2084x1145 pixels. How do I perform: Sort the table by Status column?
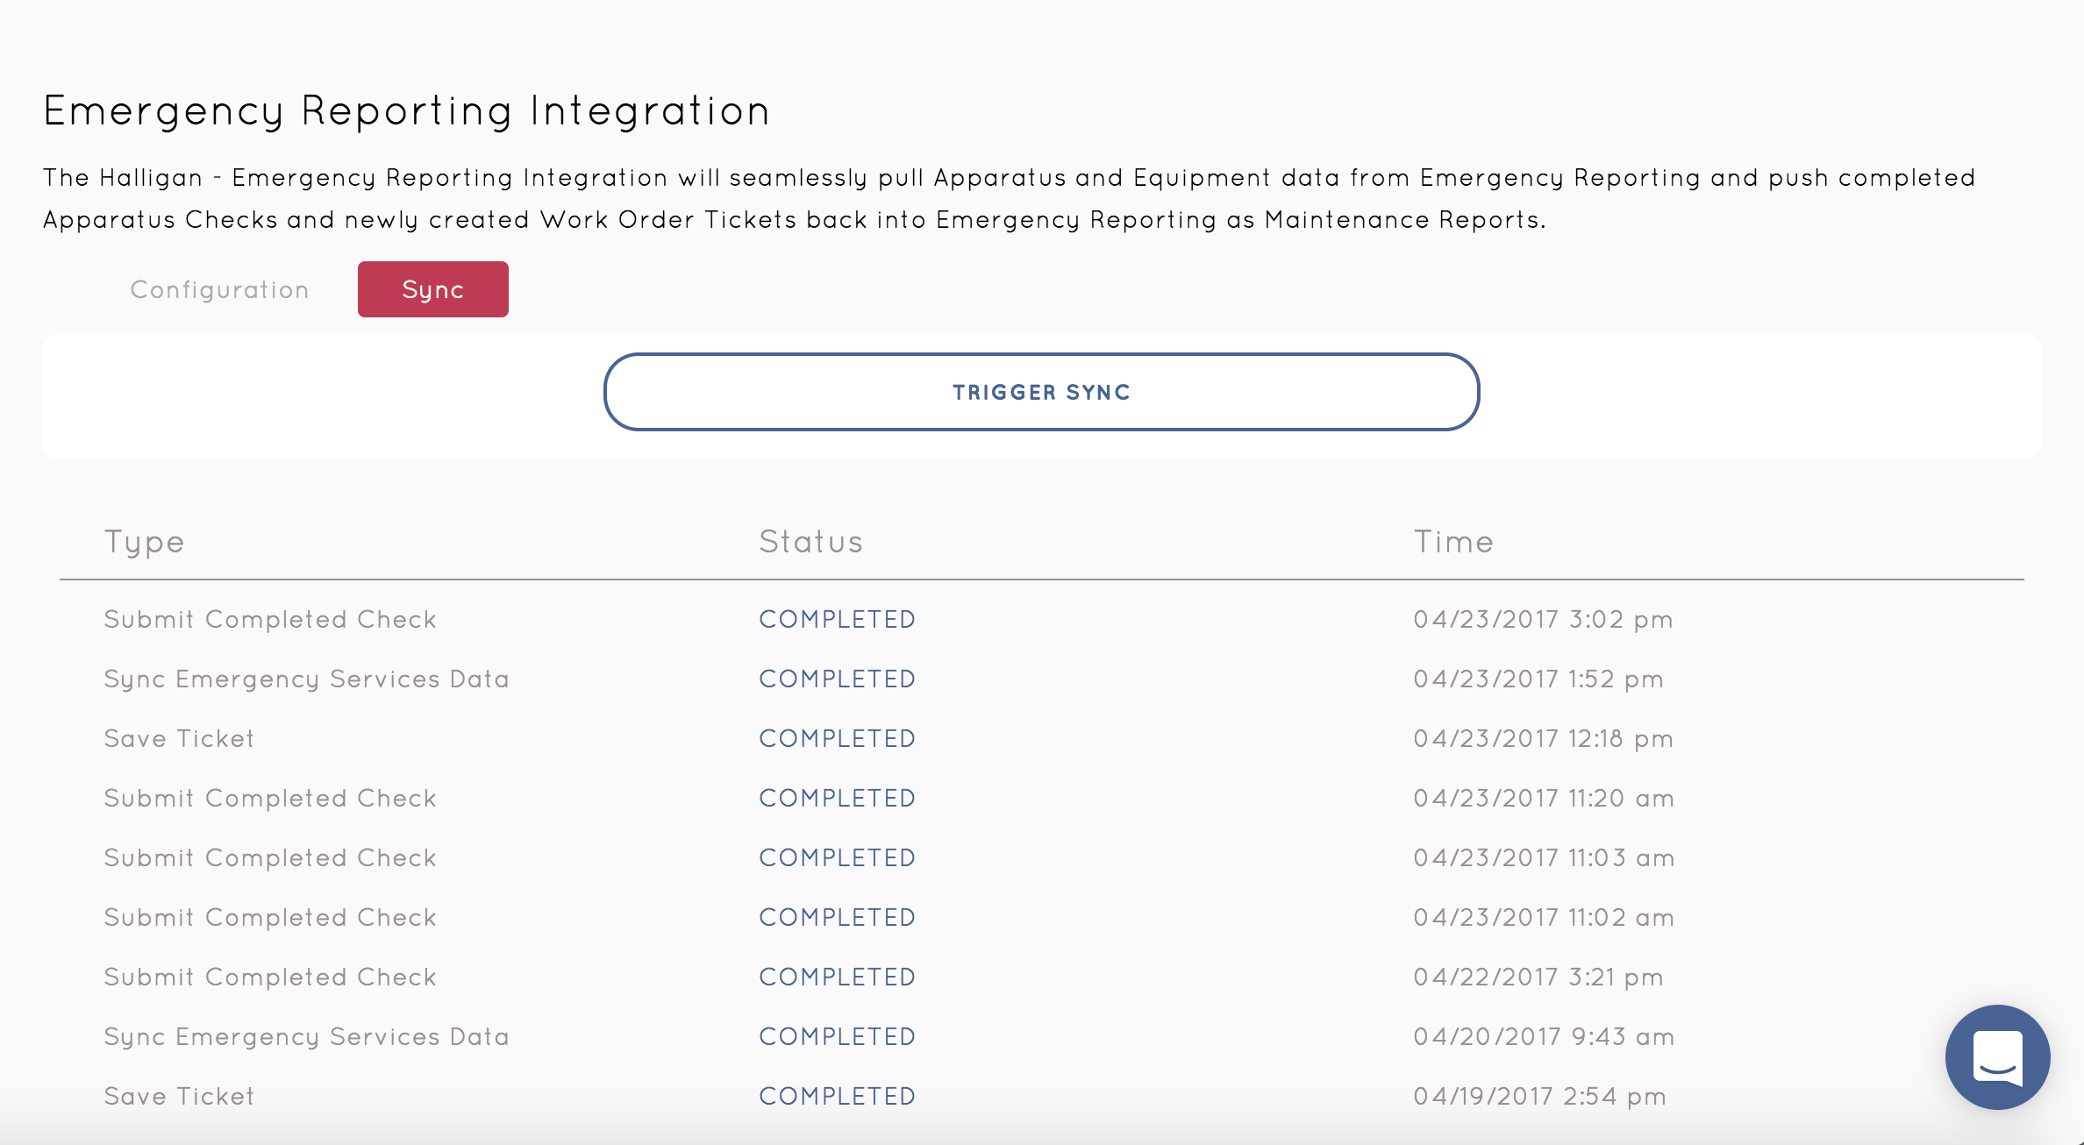click(x=811, y=541)
